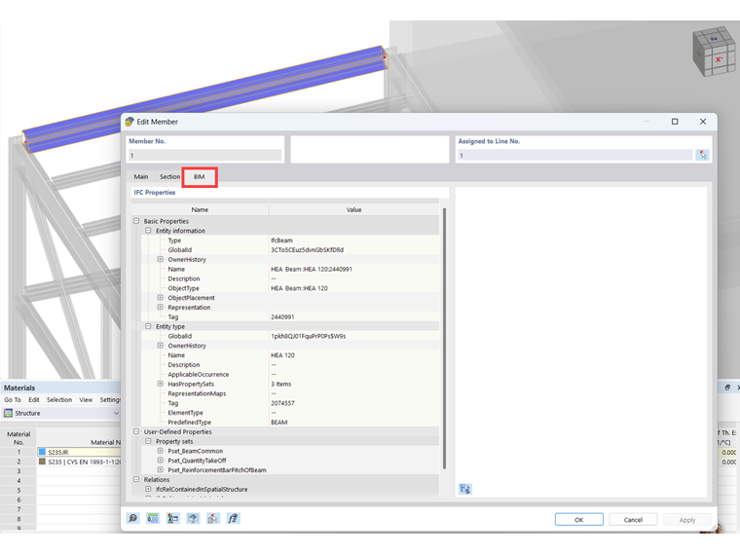Click the view/preview icon in dialog footer
The height and width of the screenshot is (555, 740).
pos(193,518)
